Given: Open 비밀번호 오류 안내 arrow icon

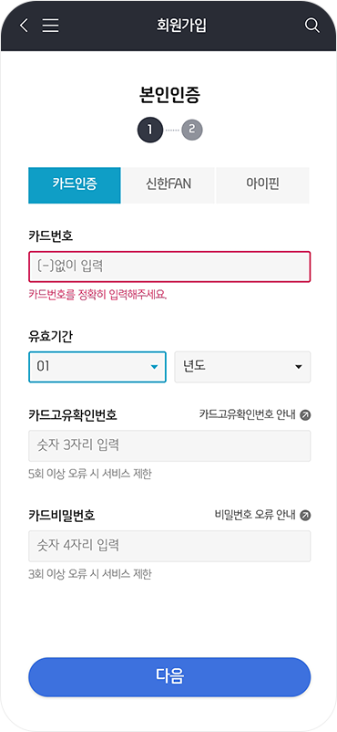Looking at the screenshot, I should [x=305, y=515].
